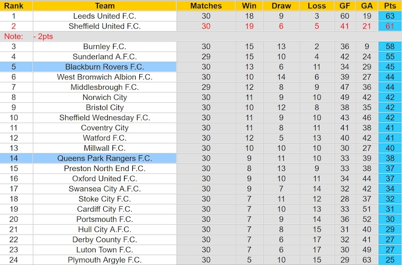
Task: Open Queens Park Rangers F.C. entry
Action: (x=105, y=158)
